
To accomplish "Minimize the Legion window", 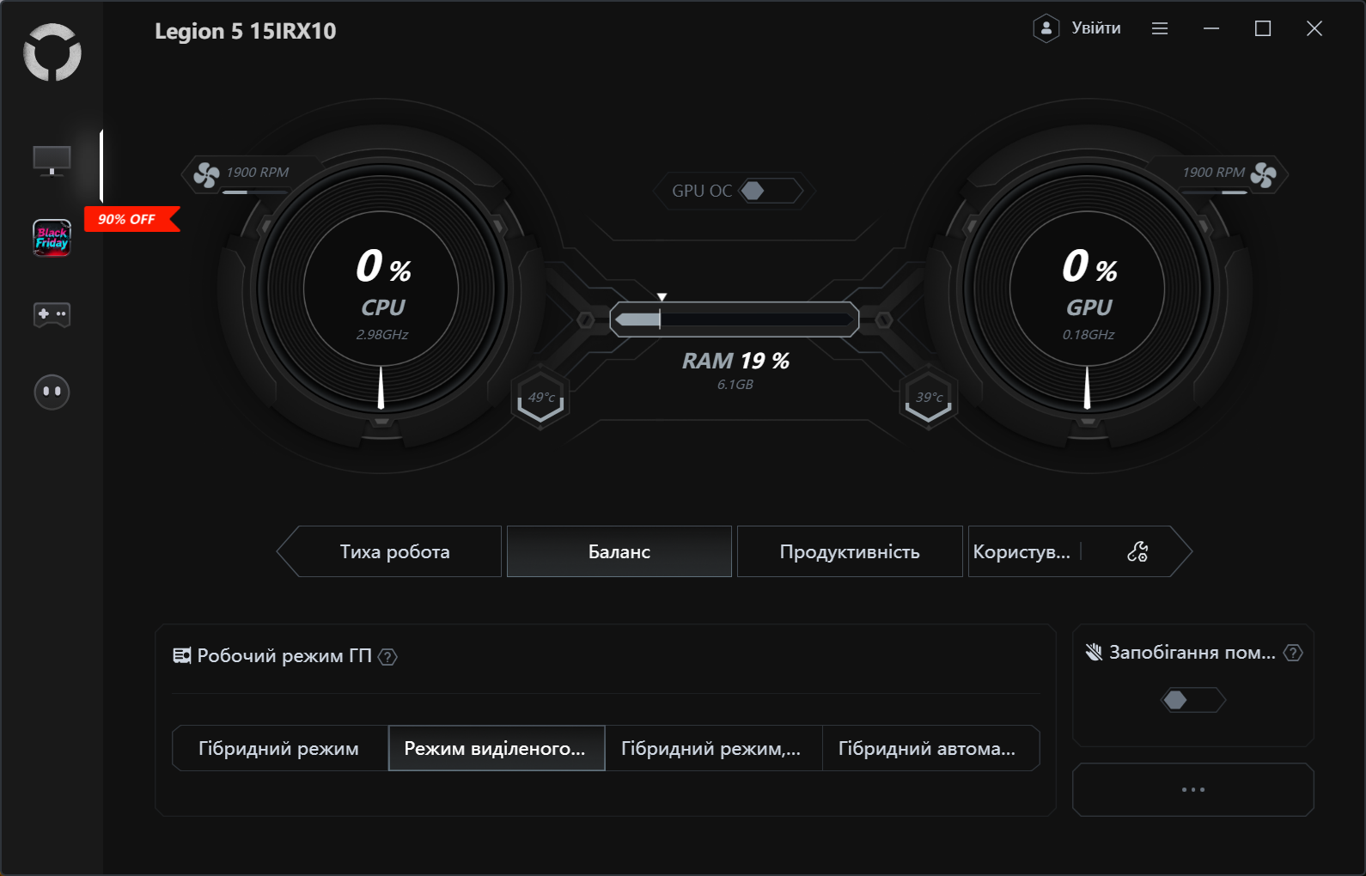I will (x=1211, y=28).
